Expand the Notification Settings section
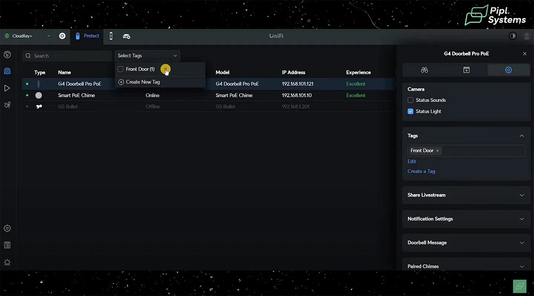Image resolution: width=534 pixels, height=296 pixels. pos(466,219)
